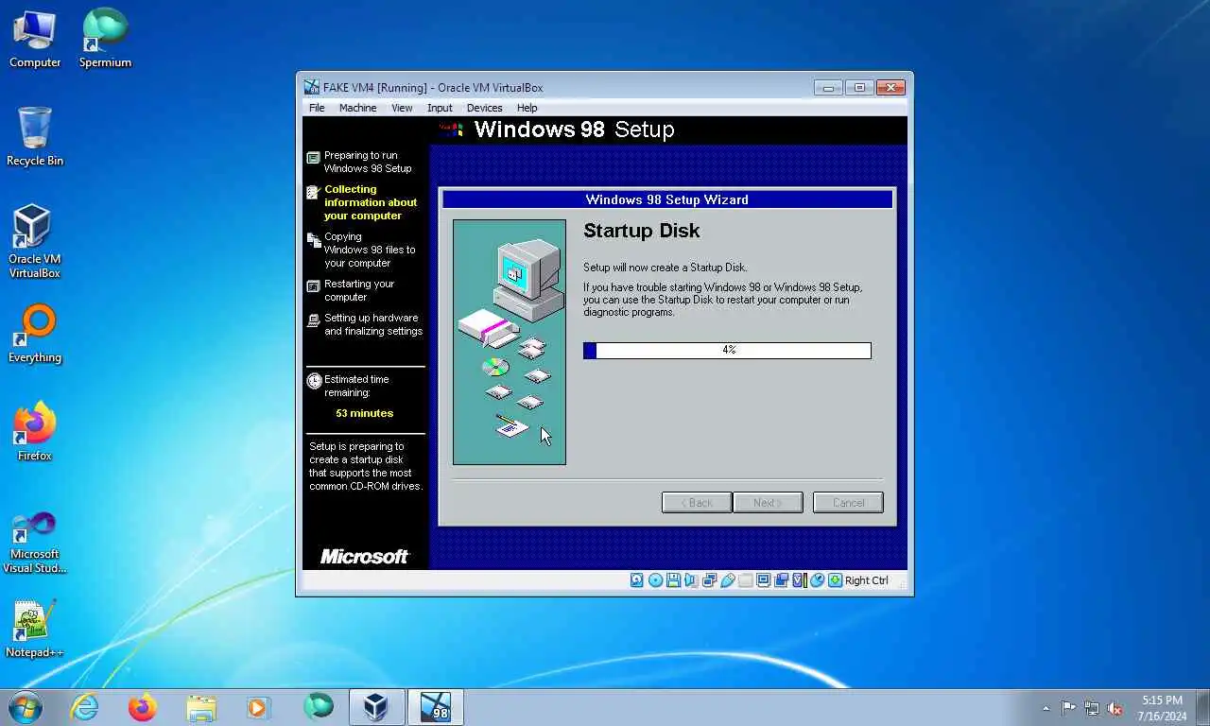
Task: Click the Startup Disk progress bar at 4%
Action: (727, 350)
